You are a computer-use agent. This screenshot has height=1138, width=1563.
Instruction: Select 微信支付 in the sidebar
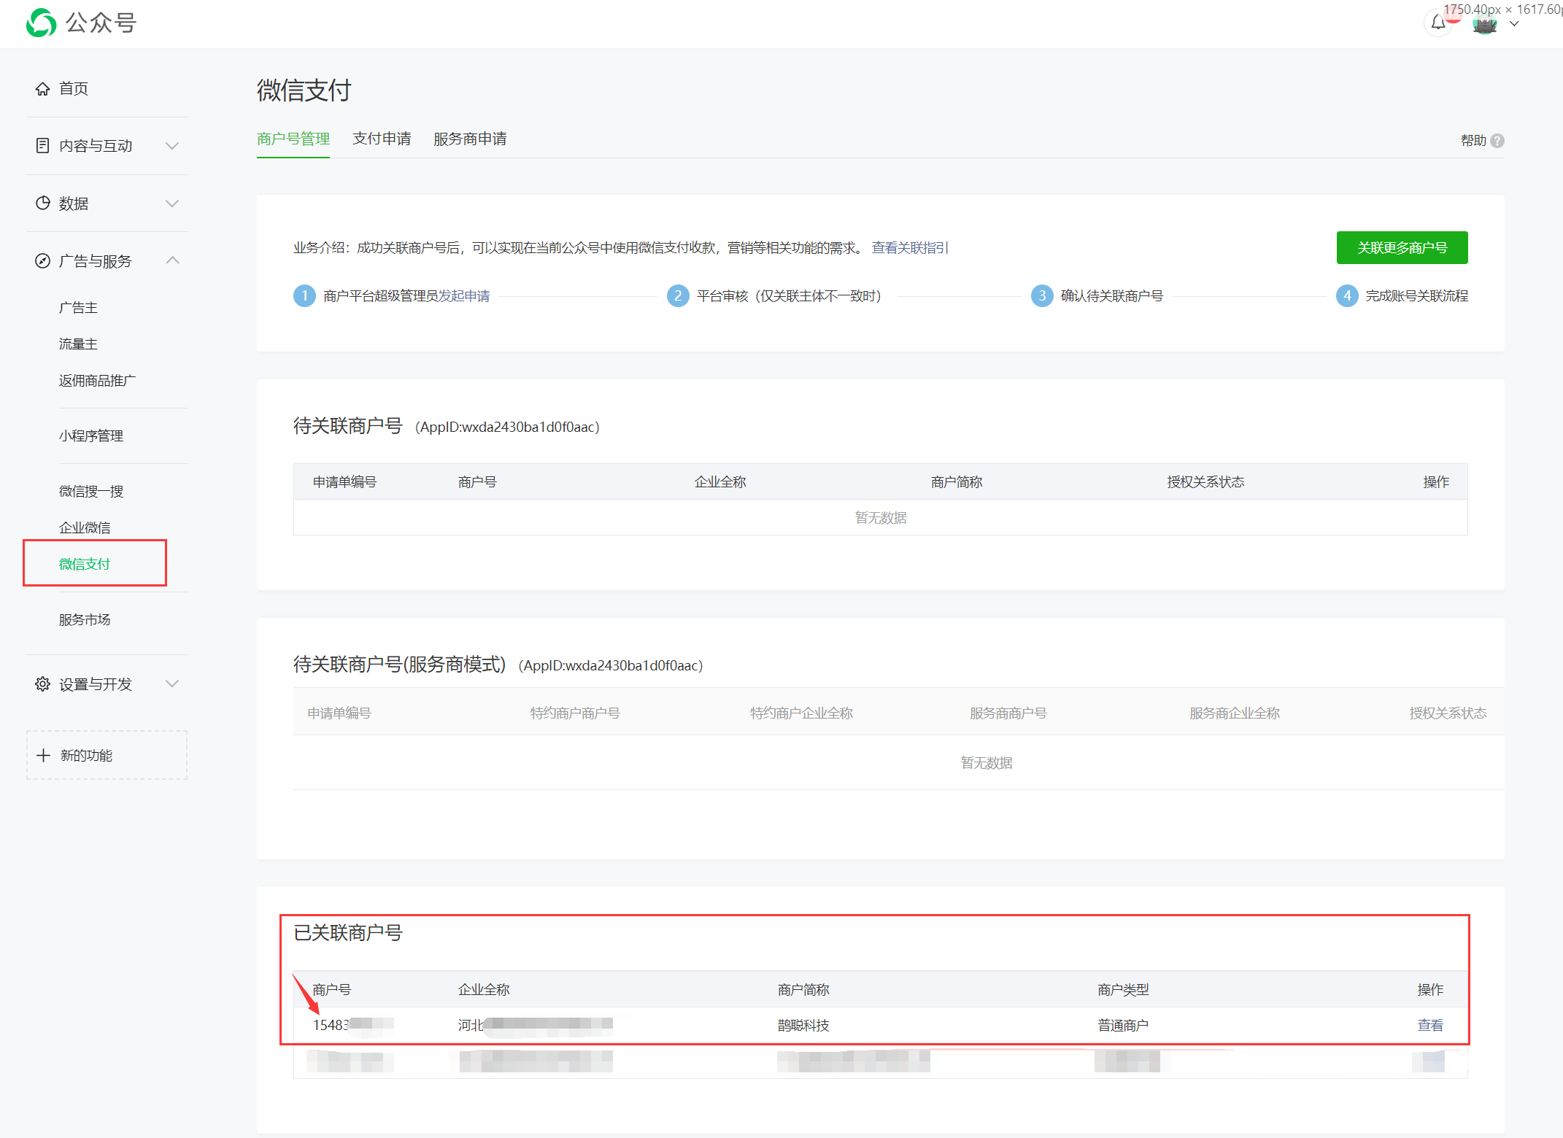[85, 564]
